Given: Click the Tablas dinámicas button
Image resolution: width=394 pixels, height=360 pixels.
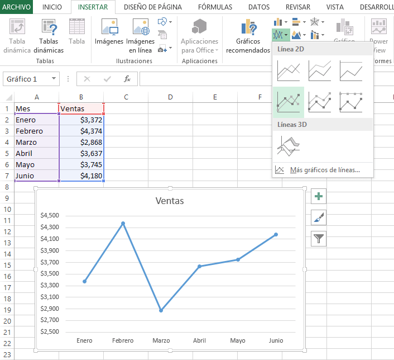Looking at the screenshot, I should point(49,37).
